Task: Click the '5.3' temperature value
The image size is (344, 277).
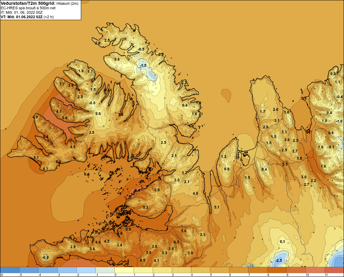Action: coord(146,207)
